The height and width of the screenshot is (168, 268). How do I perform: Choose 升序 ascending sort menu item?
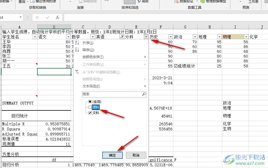pyautogui.click(x=111, y=43)
